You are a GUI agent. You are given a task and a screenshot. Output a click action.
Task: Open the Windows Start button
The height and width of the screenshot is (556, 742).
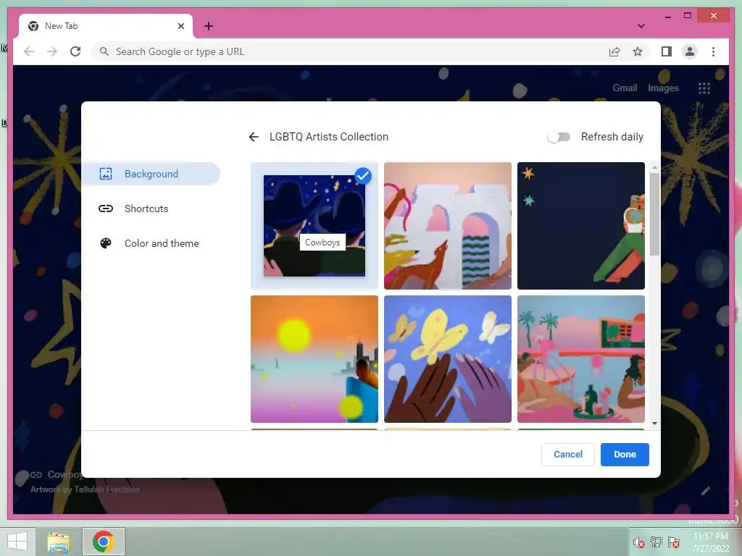tap(17, 542)
